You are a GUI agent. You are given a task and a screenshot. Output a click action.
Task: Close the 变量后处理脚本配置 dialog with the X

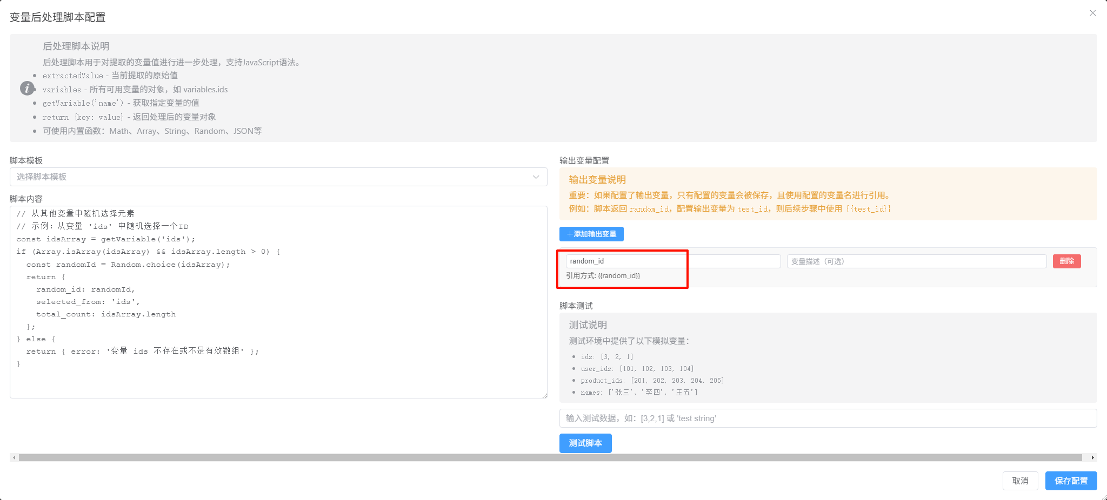1092,13
